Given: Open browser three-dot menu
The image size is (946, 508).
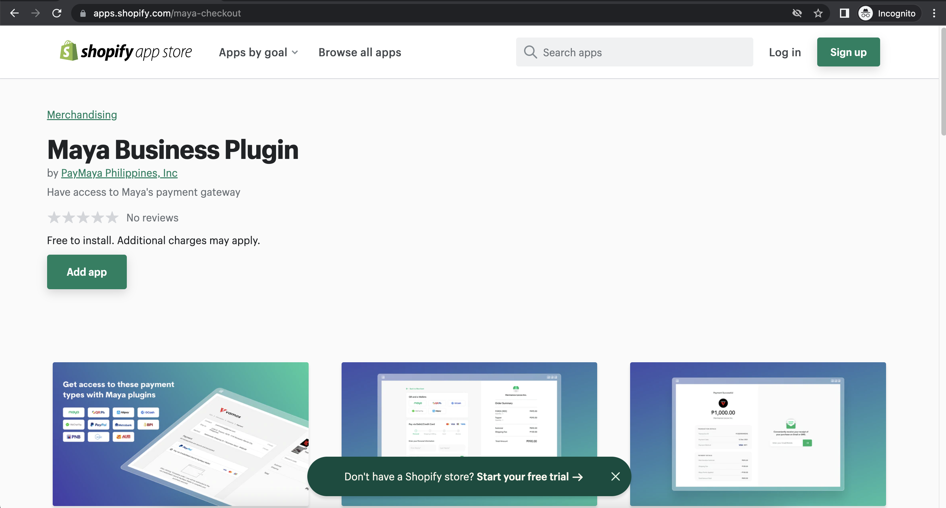Looking at the screenshot, I should pos(934,13).
